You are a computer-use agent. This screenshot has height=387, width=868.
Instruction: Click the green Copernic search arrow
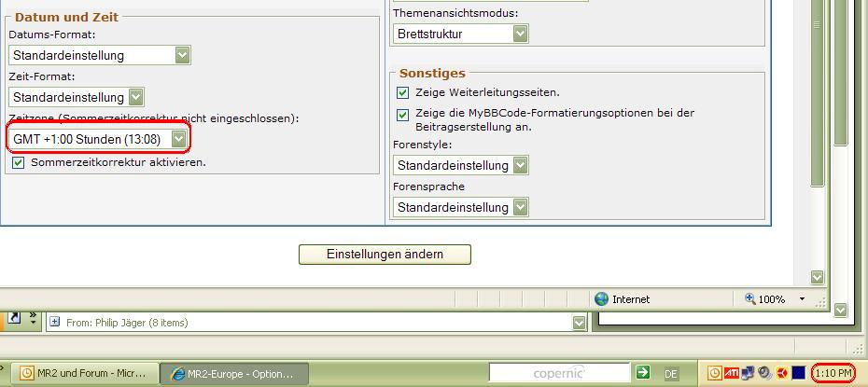[642, 372]
